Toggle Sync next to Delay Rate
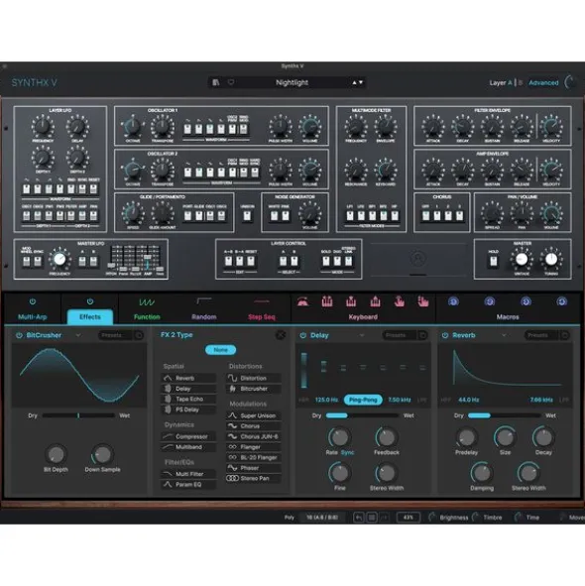This screenshot has height=586, width=585. 347,452
